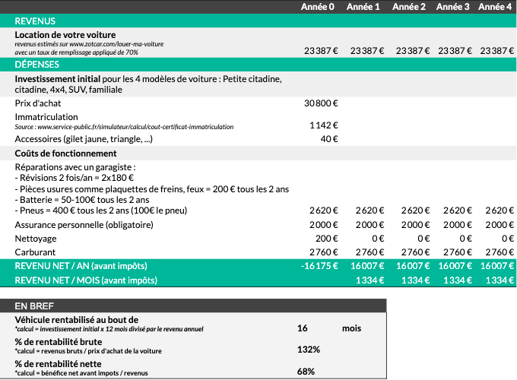Screen dimensions: 517x380
Task: Click the 68% net profitability value
Action: (x=306, y=371)
